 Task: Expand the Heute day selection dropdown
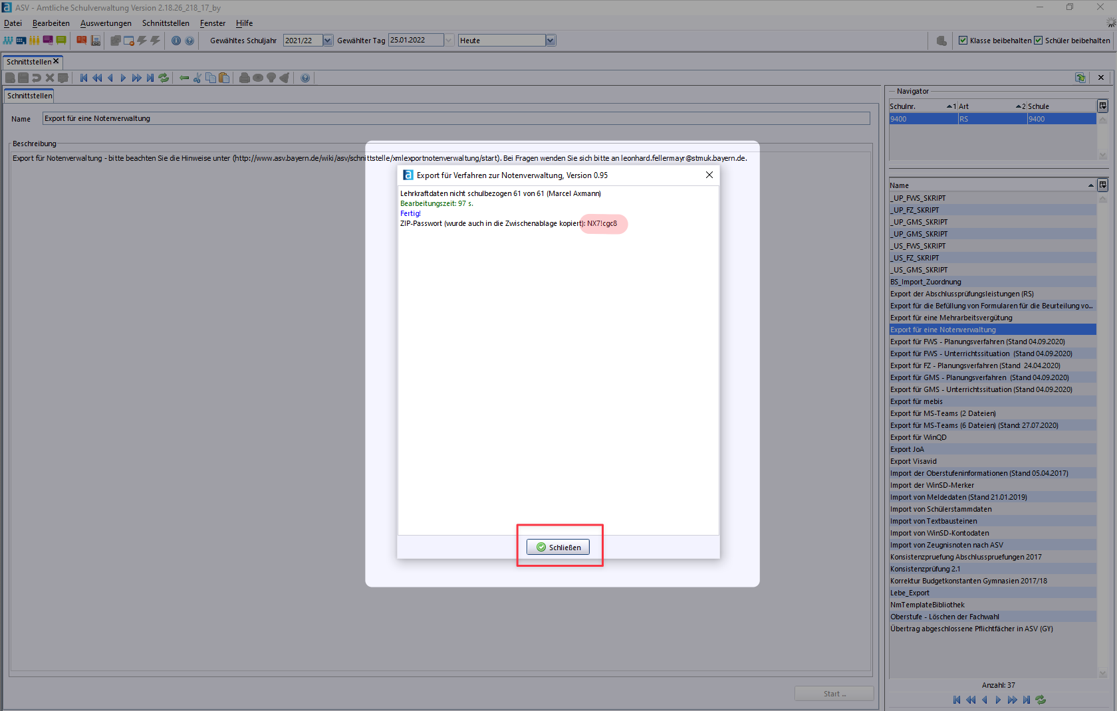click(550, 41)
